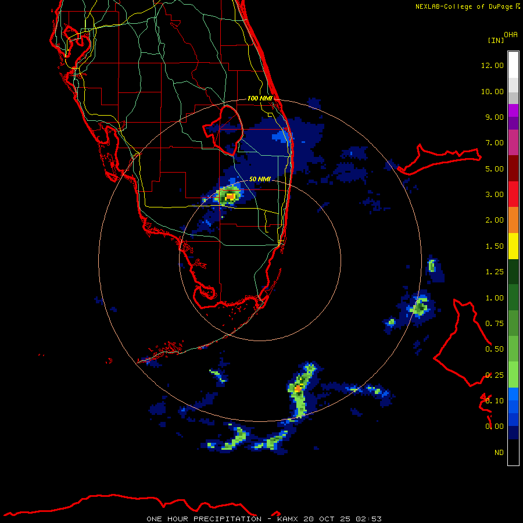Click the 9.00 legend value

point(495,117)
